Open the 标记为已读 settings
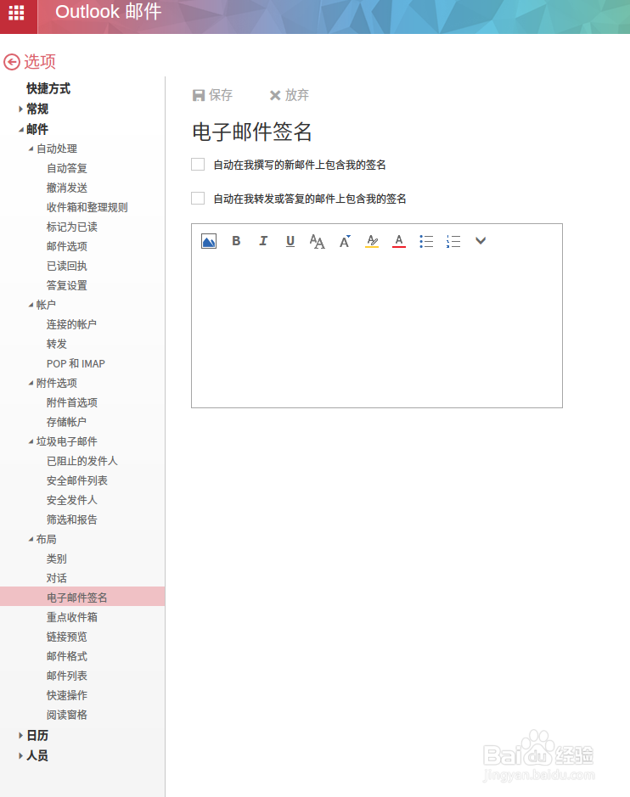 pos(71,227)
